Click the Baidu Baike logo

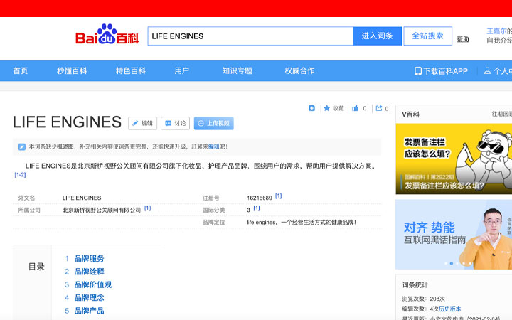[x=107, y=34]
